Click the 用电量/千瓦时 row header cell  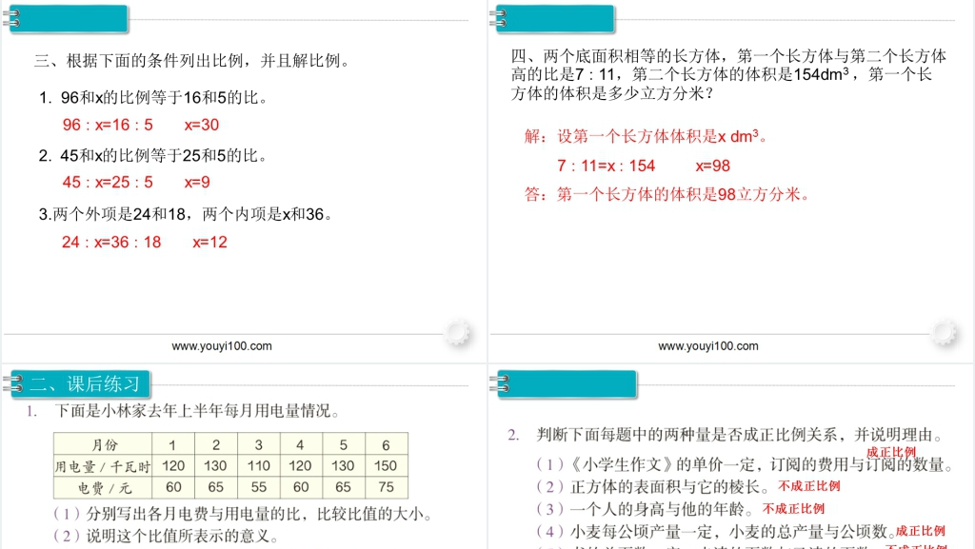click(x=103, y=466)
